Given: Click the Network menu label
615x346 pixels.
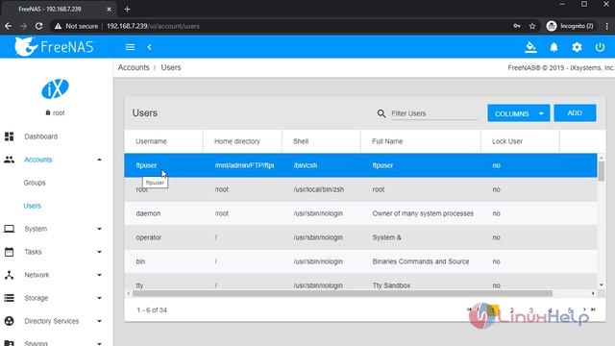Looking at the screenshot, I should 37,275.
